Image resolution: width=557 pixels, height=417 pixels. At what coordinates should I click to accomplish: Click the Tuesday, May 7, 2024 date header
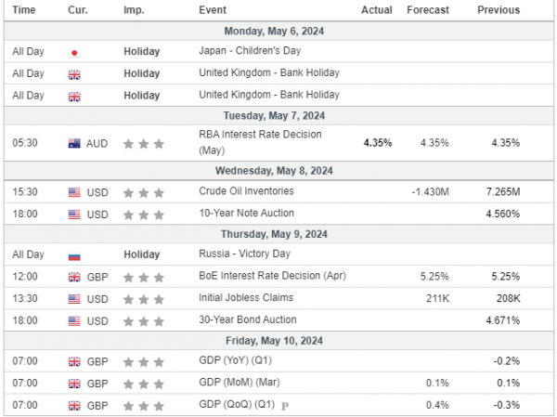point(274,116)
